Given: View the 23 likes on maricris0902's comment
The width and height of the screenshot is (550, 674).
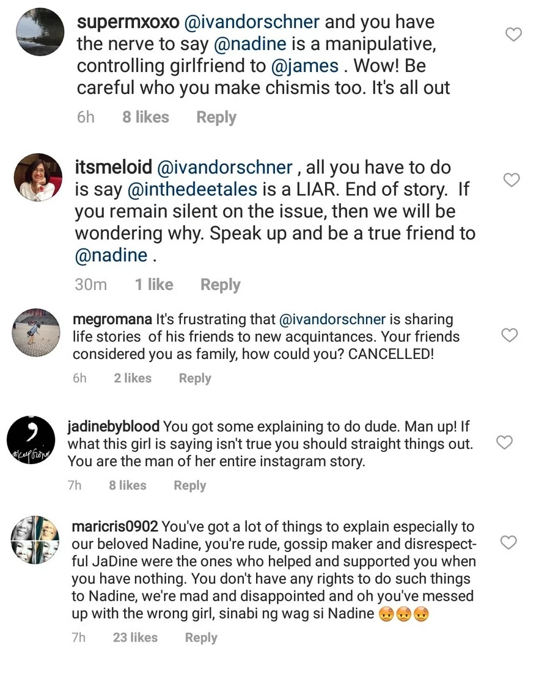Looking at the screenshot, I should (135, 637).
